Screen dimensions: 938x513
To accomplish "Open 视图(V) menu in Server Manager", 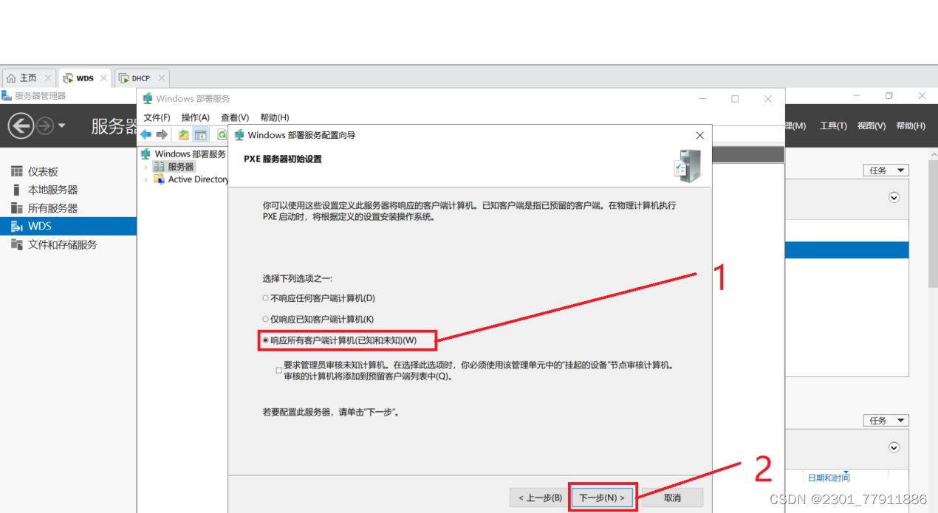I will coord(872,125).
